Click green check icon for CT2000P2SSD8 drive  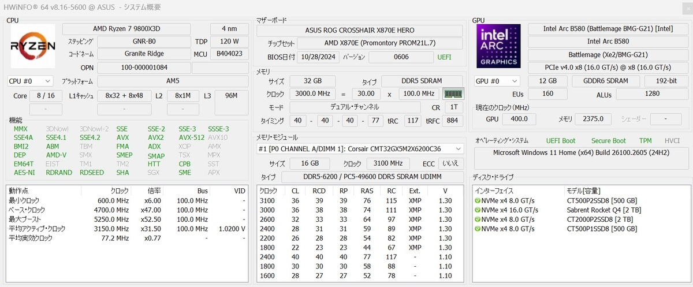tap(478, 219)
